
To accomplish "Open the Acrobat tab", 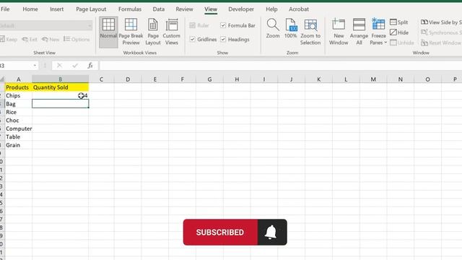I will tap(298, 9).
